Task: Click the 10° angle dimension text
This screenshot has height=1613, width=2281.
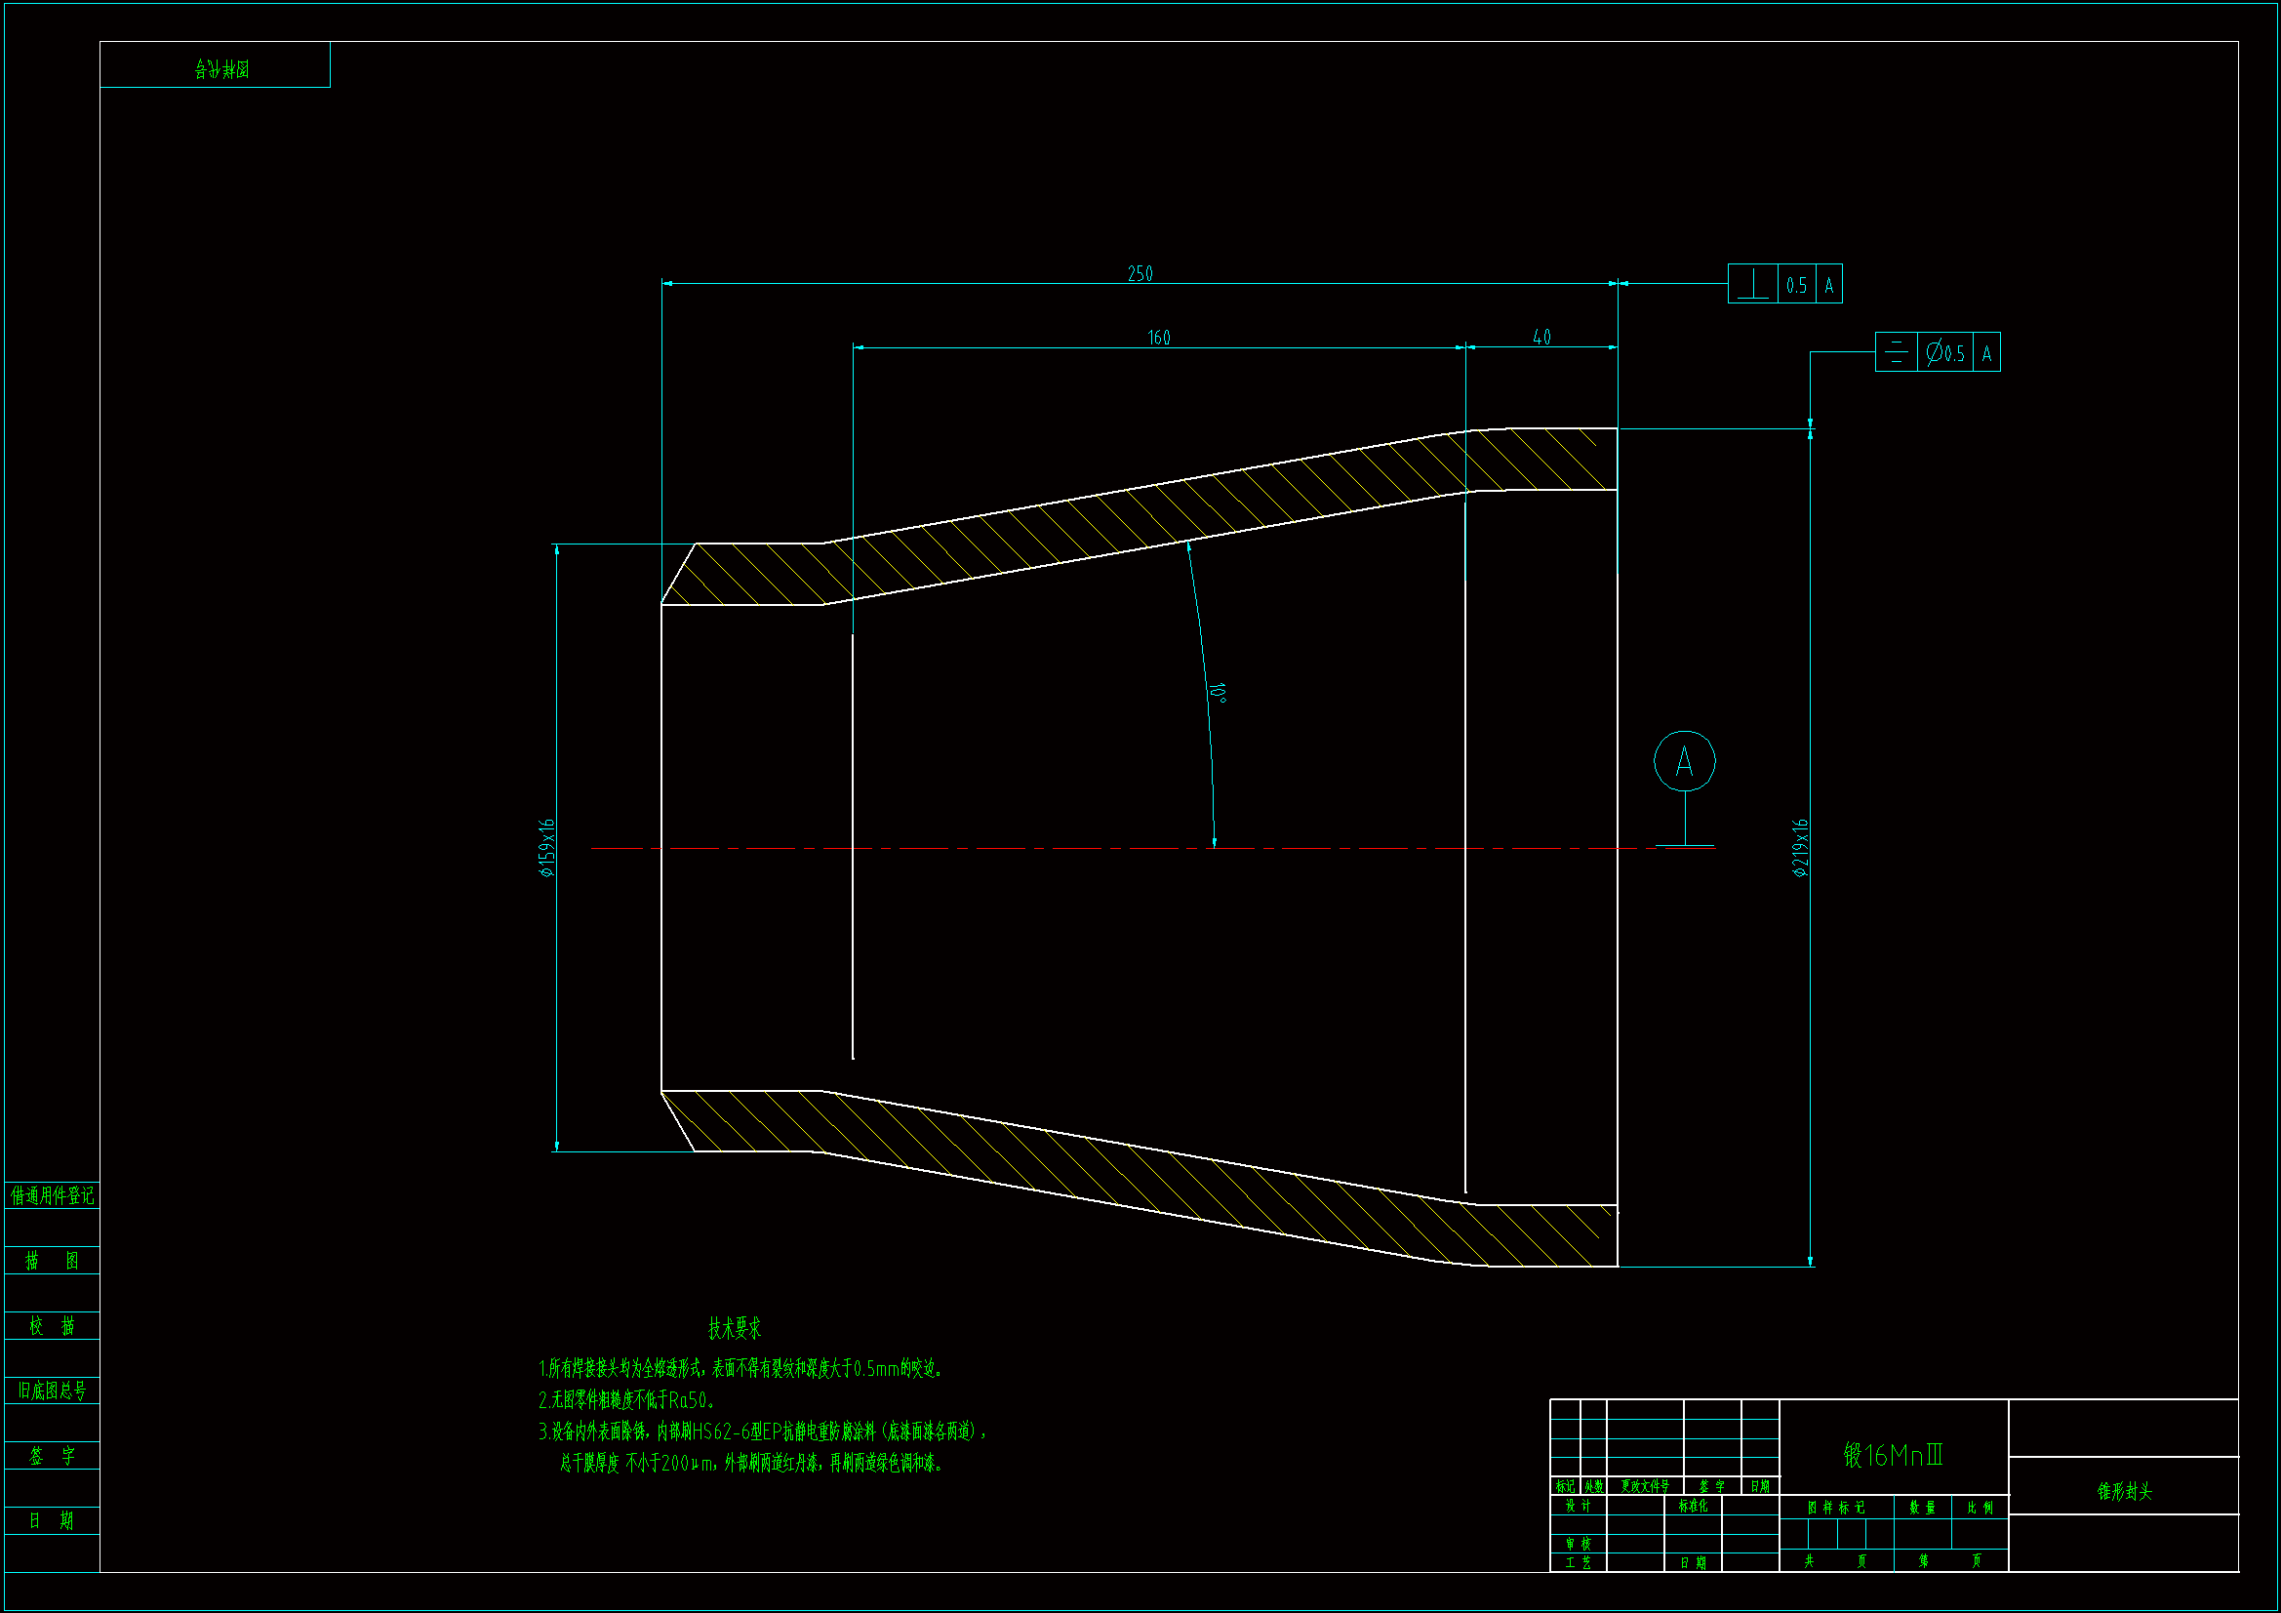Action: [1218, 692]
